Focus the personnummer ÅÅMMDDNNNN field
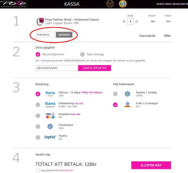This screenshot has width=188, height=173. (57, 68)
